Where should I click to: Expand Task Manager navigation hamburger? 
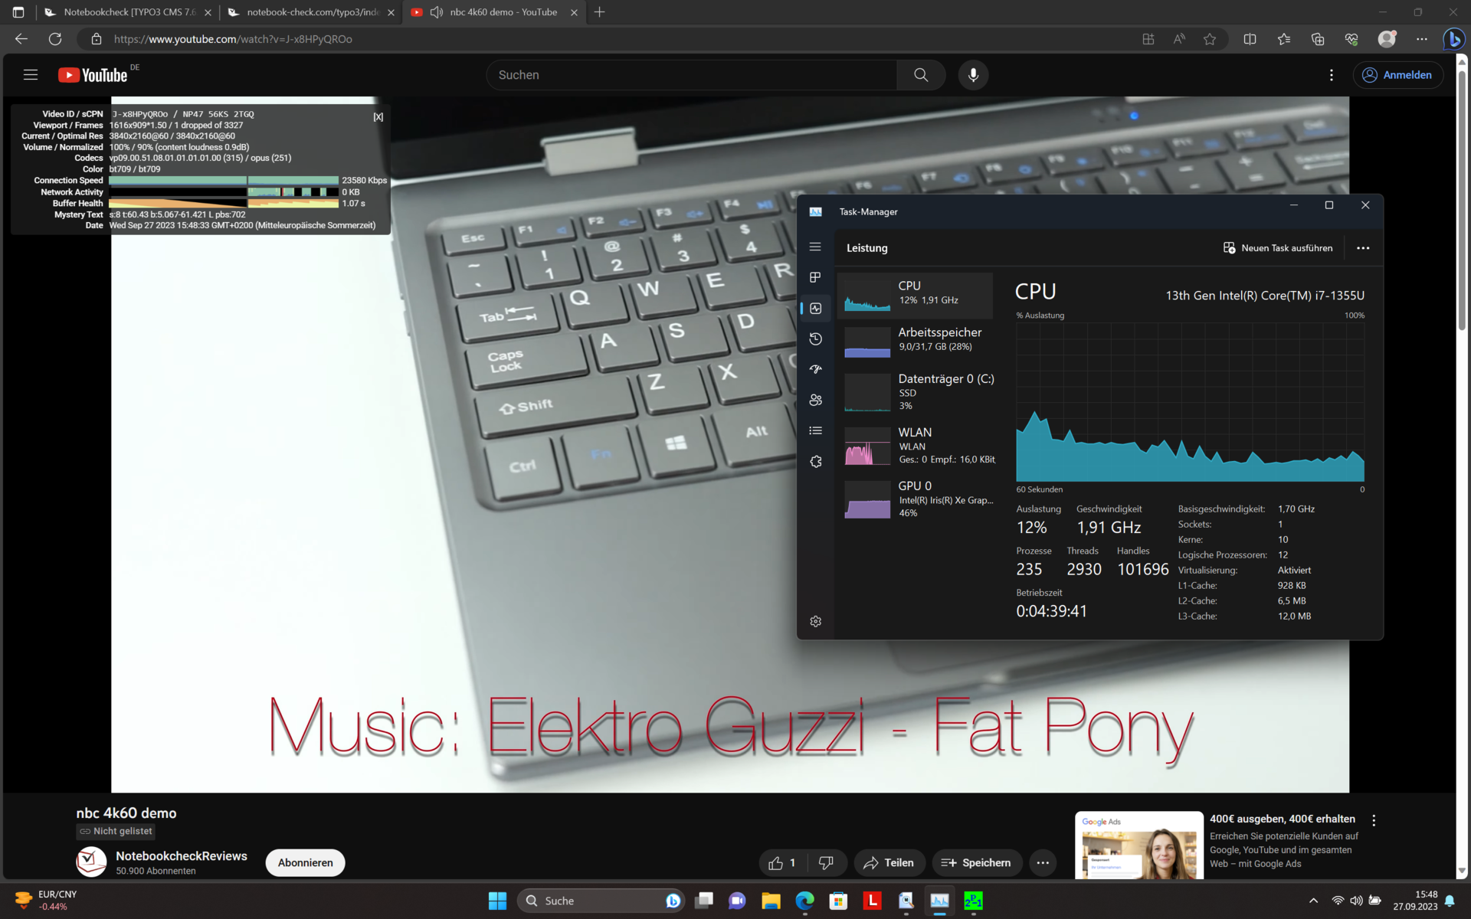click(x=815, y=247)
